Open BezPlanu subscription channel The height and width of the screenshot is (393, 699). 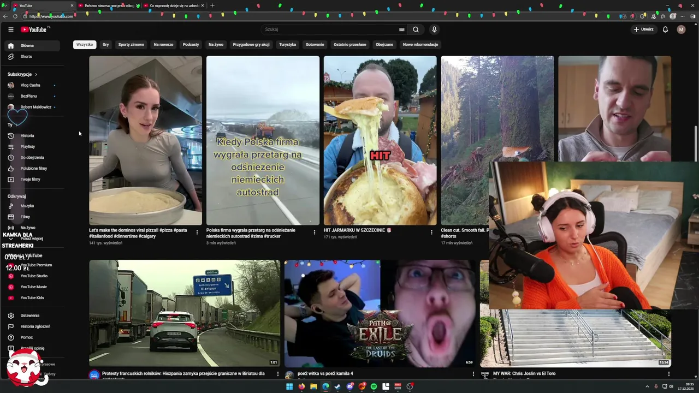(x=32, y=96)
